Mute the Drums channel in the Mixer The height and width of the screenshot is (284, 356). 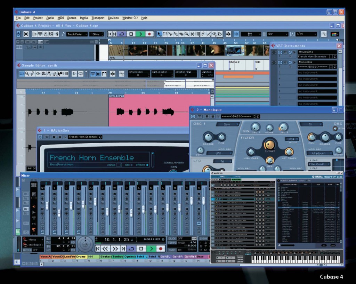point(78,194)
